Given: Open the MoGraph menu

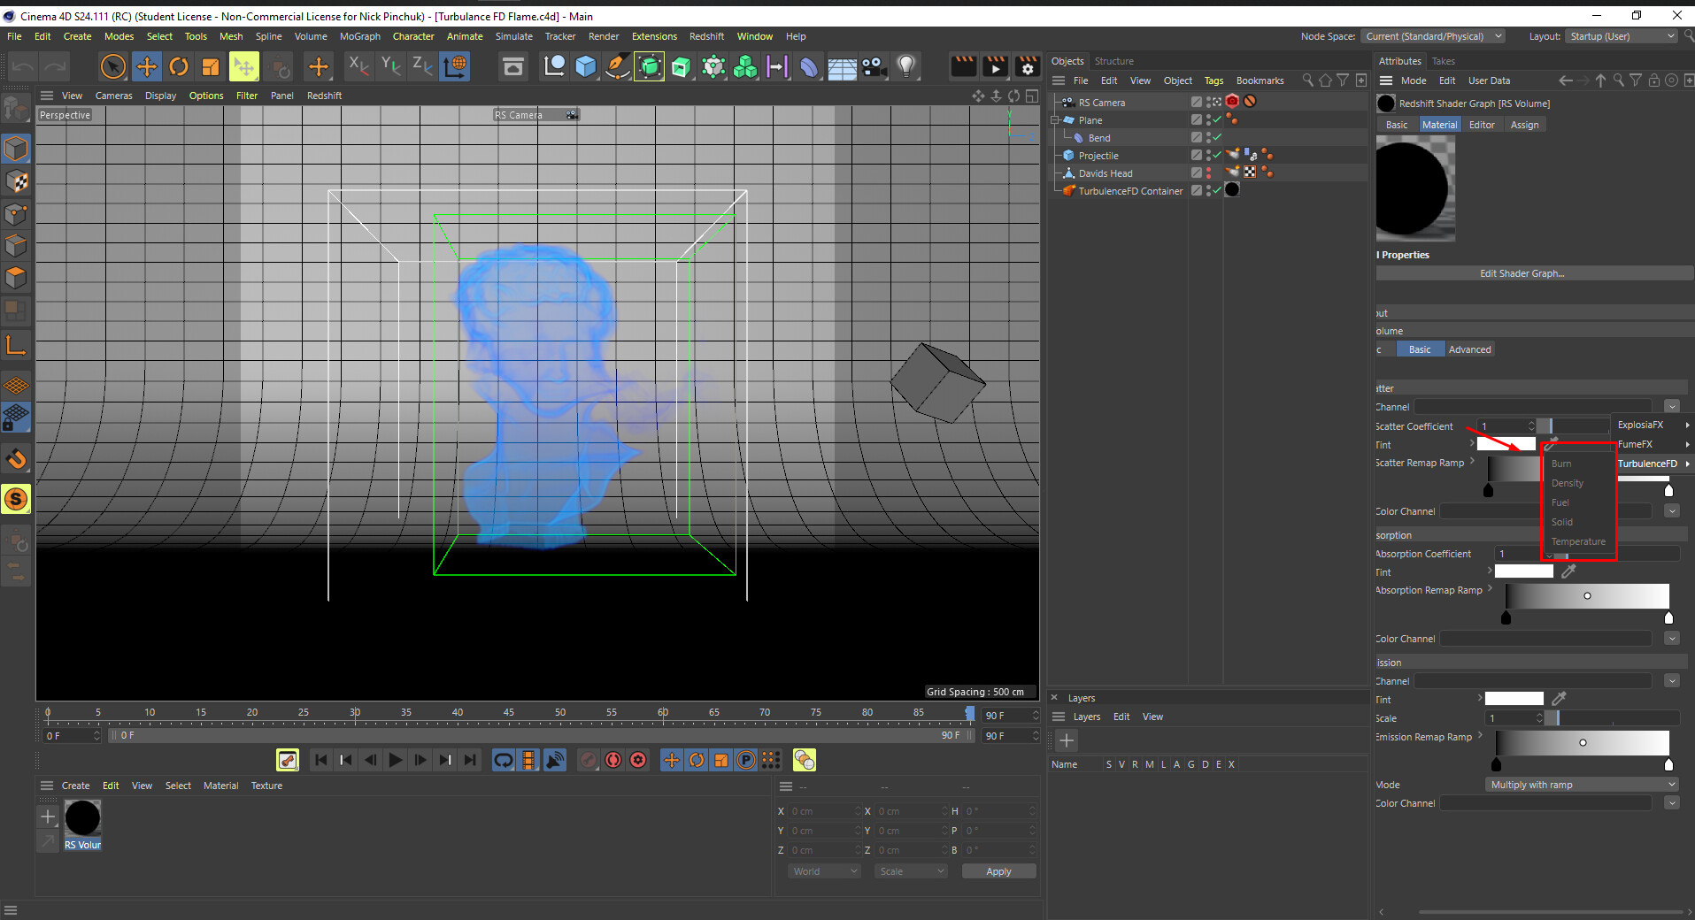Looking at the screenshot, I should [359, 36].
